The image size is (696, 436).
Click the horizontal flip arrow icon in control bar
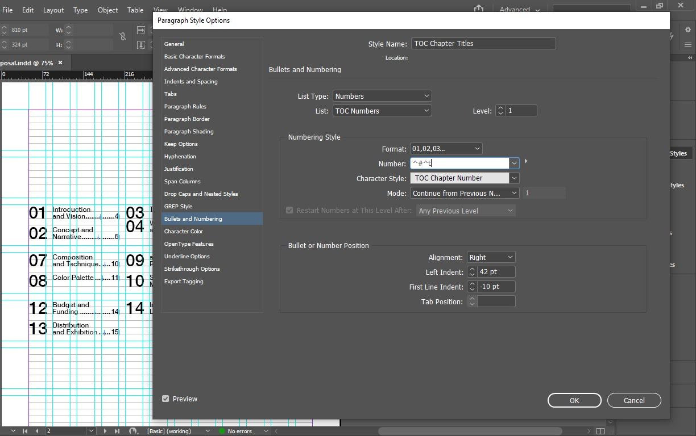(141, 30)
